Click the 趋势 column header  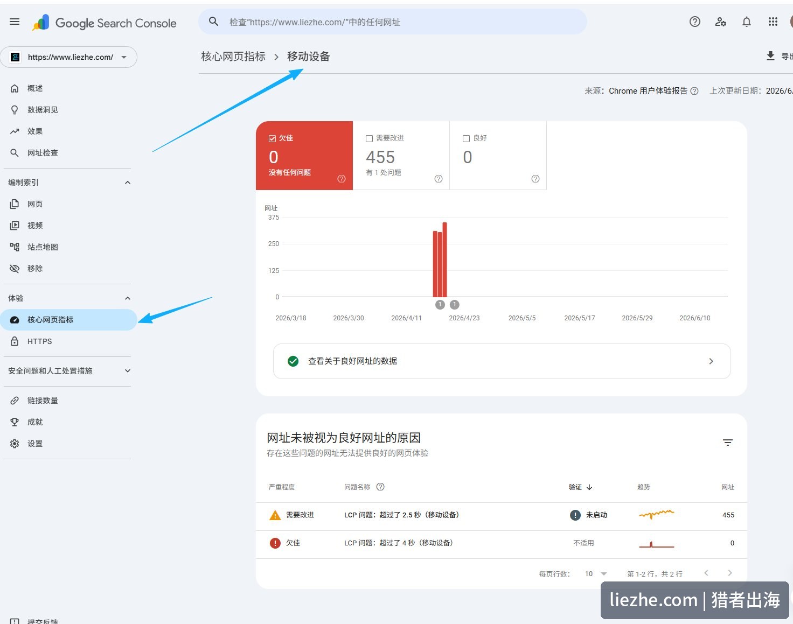point(644,487)
